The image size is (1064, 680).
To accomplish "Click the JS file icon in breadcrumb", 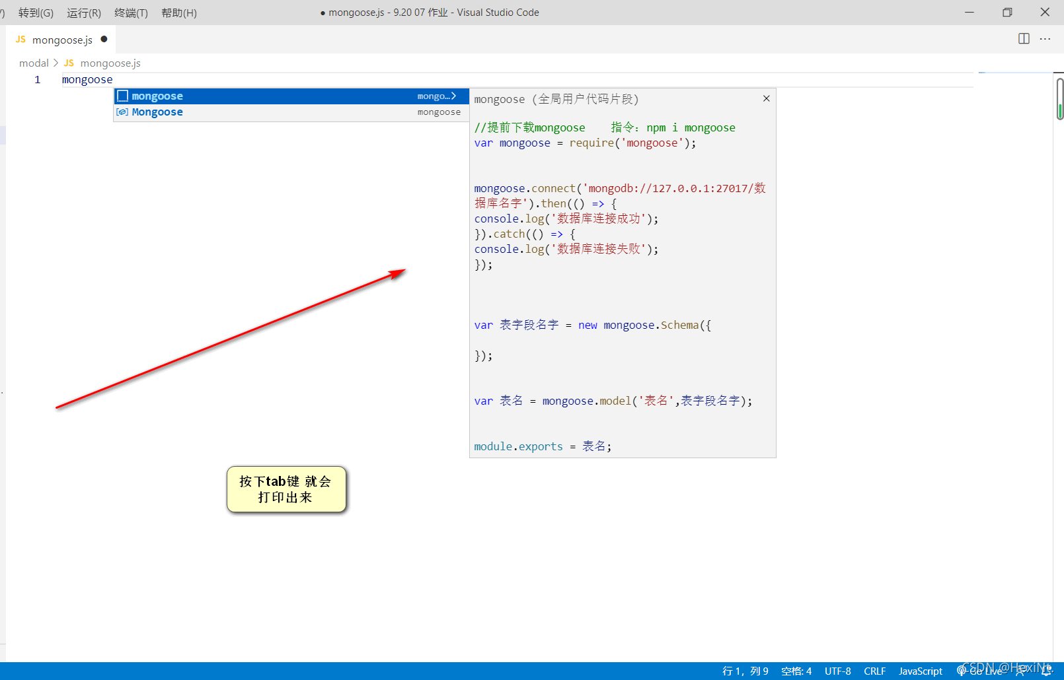I will tap(69, 63).
